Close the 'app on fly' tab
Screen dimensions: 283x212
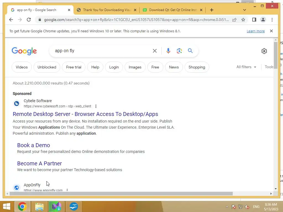point(69,10)
